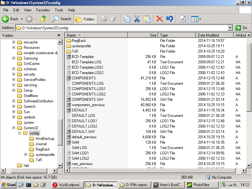Click the Up one level folder icon

coord(43,19)
